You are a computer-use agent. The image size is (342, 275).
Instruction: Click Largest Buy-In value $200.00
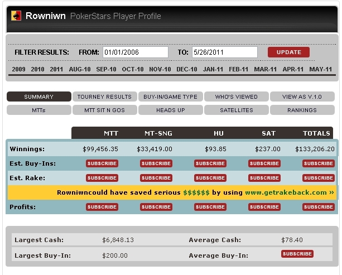pos(115,255)
